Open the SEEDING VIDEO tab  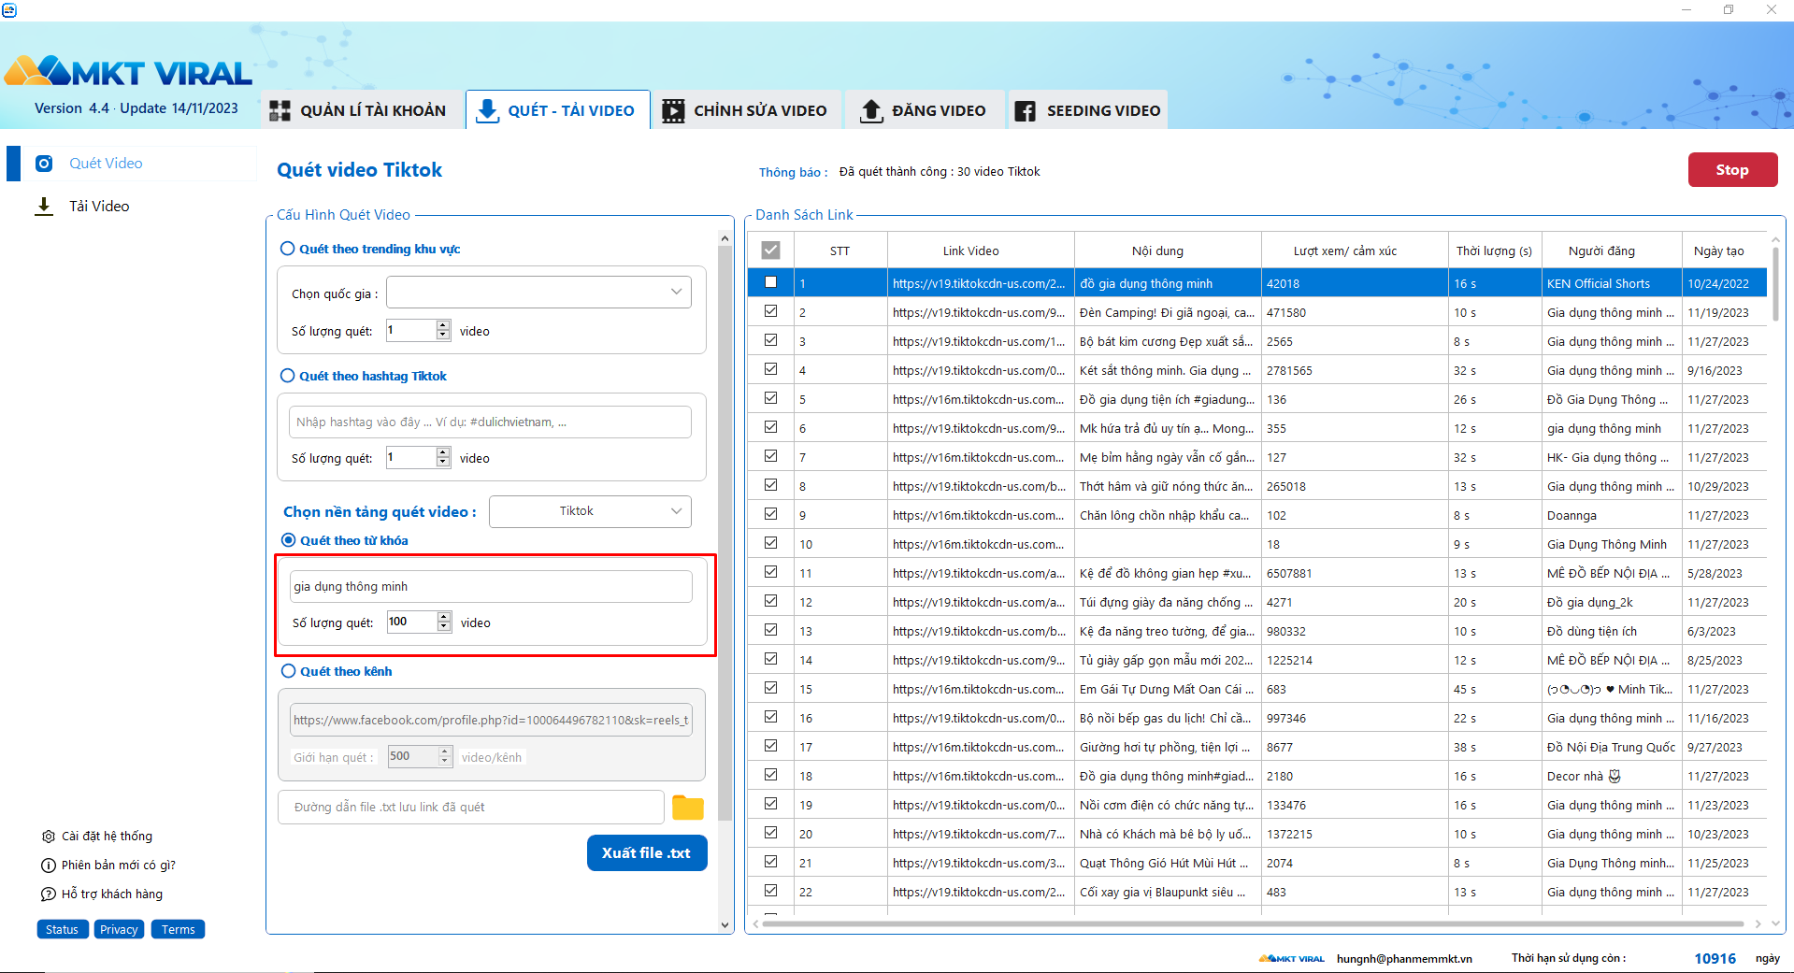1089,110
